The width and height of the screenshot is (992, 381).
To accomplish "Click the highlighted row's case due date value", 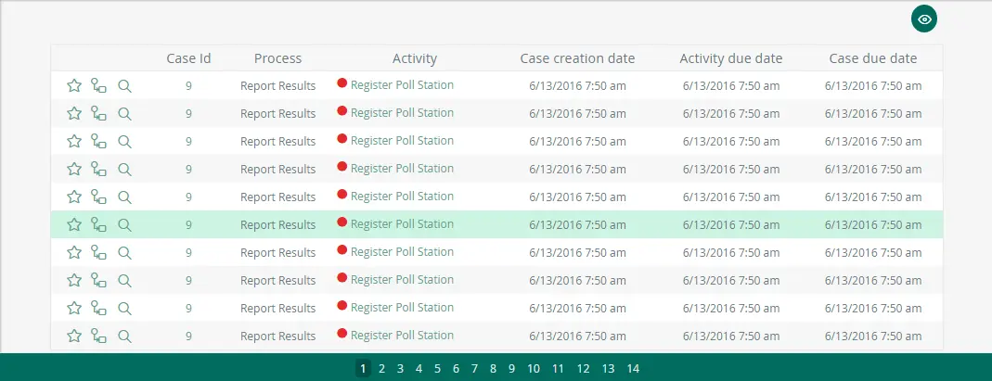I will click(x=873, y=225).
